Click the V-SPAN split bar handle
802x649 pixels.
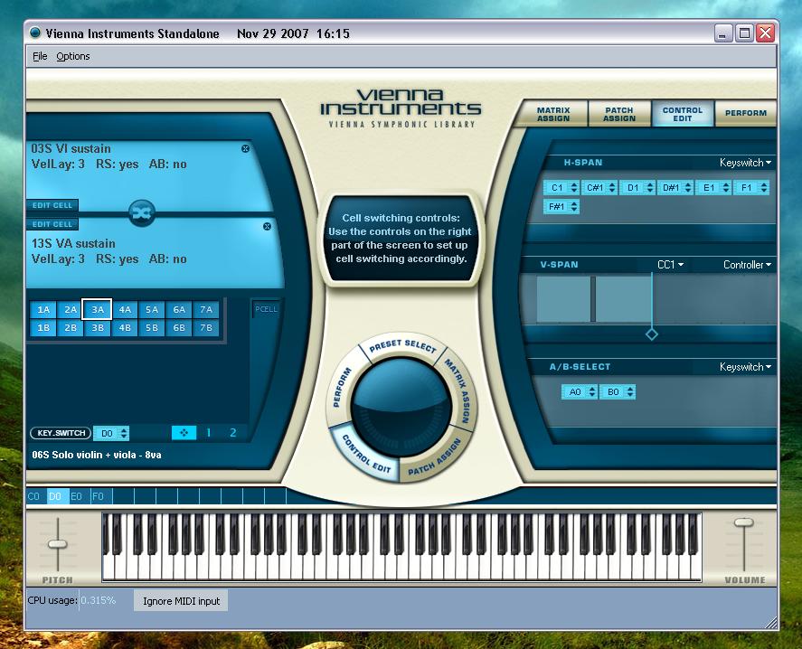tap(593, 299)
